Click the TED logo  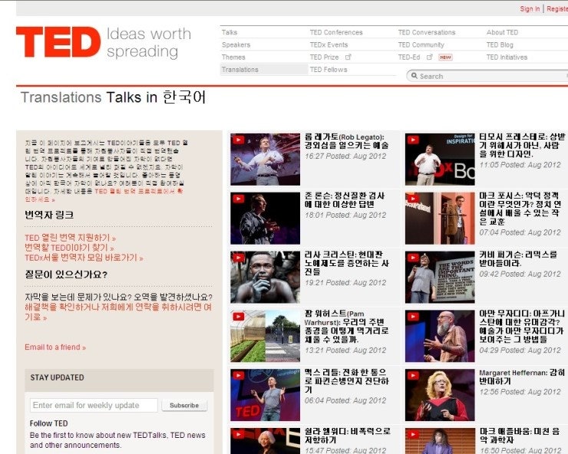(58, 42)
